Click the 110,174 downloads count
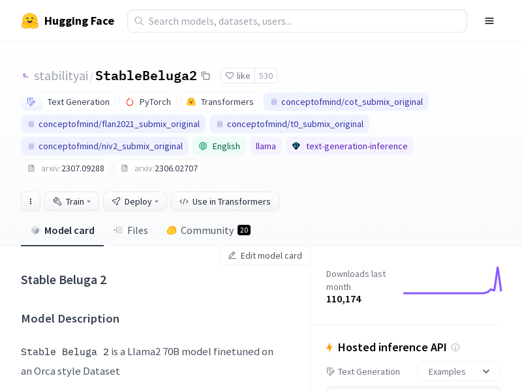The height and width of the screenshot is (391, 522). tap(344, 299)
